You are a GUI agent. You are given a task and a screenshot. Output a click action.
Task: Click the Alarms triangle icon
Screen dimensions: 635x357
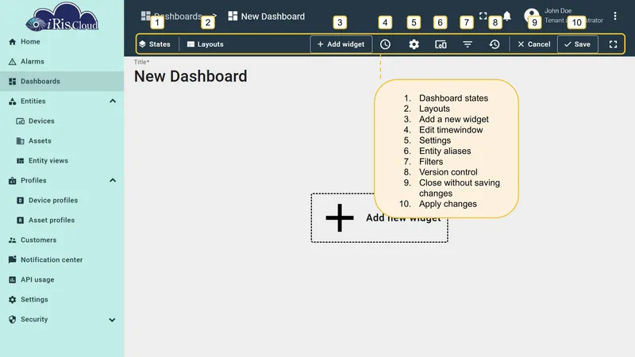coord(12,62)
